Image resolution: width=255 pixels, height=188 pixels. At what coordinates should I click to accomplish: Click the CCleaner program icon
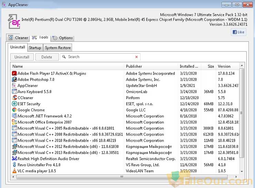tap(14, 98)
